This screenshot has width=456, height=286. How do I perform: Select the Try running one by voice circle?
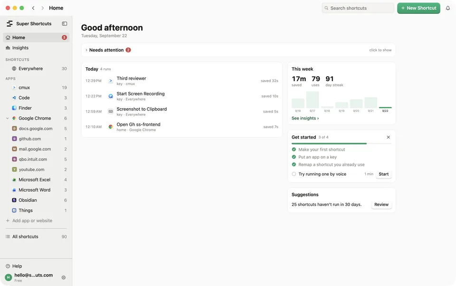point(294,174)
